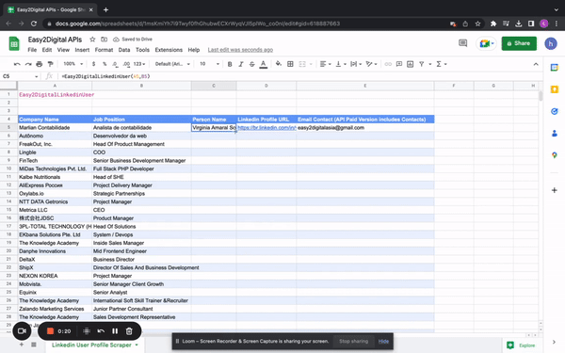Open Google Keep side panel icon
Image resolution: width=565 pixels, height=353 pixels.
click(555, 89)
